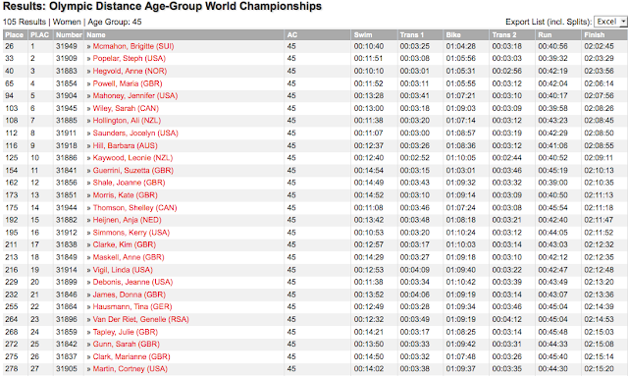The height and width of the screenshot is (376, 628).
Task: Open Heijnen, Anja (NED) details
Action: click(127, 220)
